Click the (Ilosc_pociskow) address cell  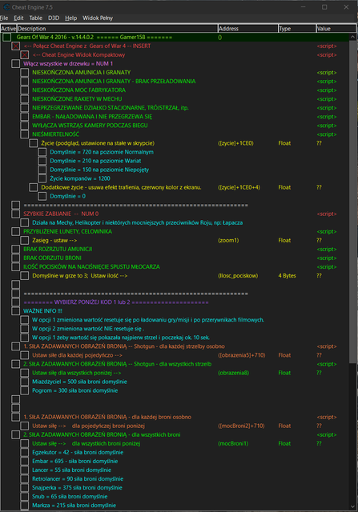click(238, 275)
